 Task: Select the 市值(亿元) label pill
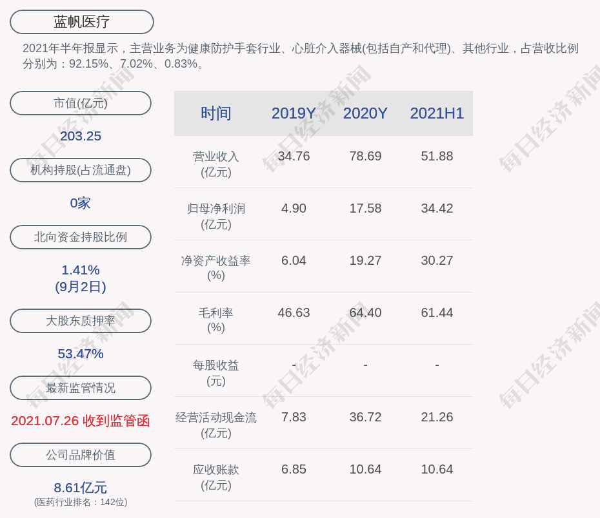[x=81, y=103]
